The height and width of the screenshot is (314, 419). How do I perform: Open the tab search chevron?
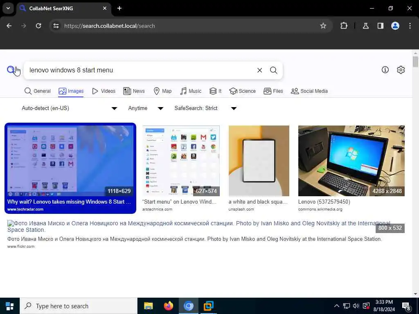tap(8, 8)
